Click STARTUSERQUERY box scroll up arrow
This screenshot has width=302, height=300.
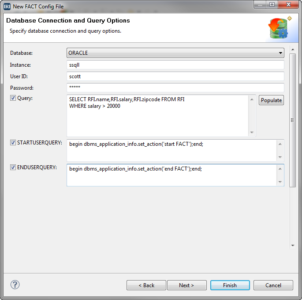pos(280,144)
